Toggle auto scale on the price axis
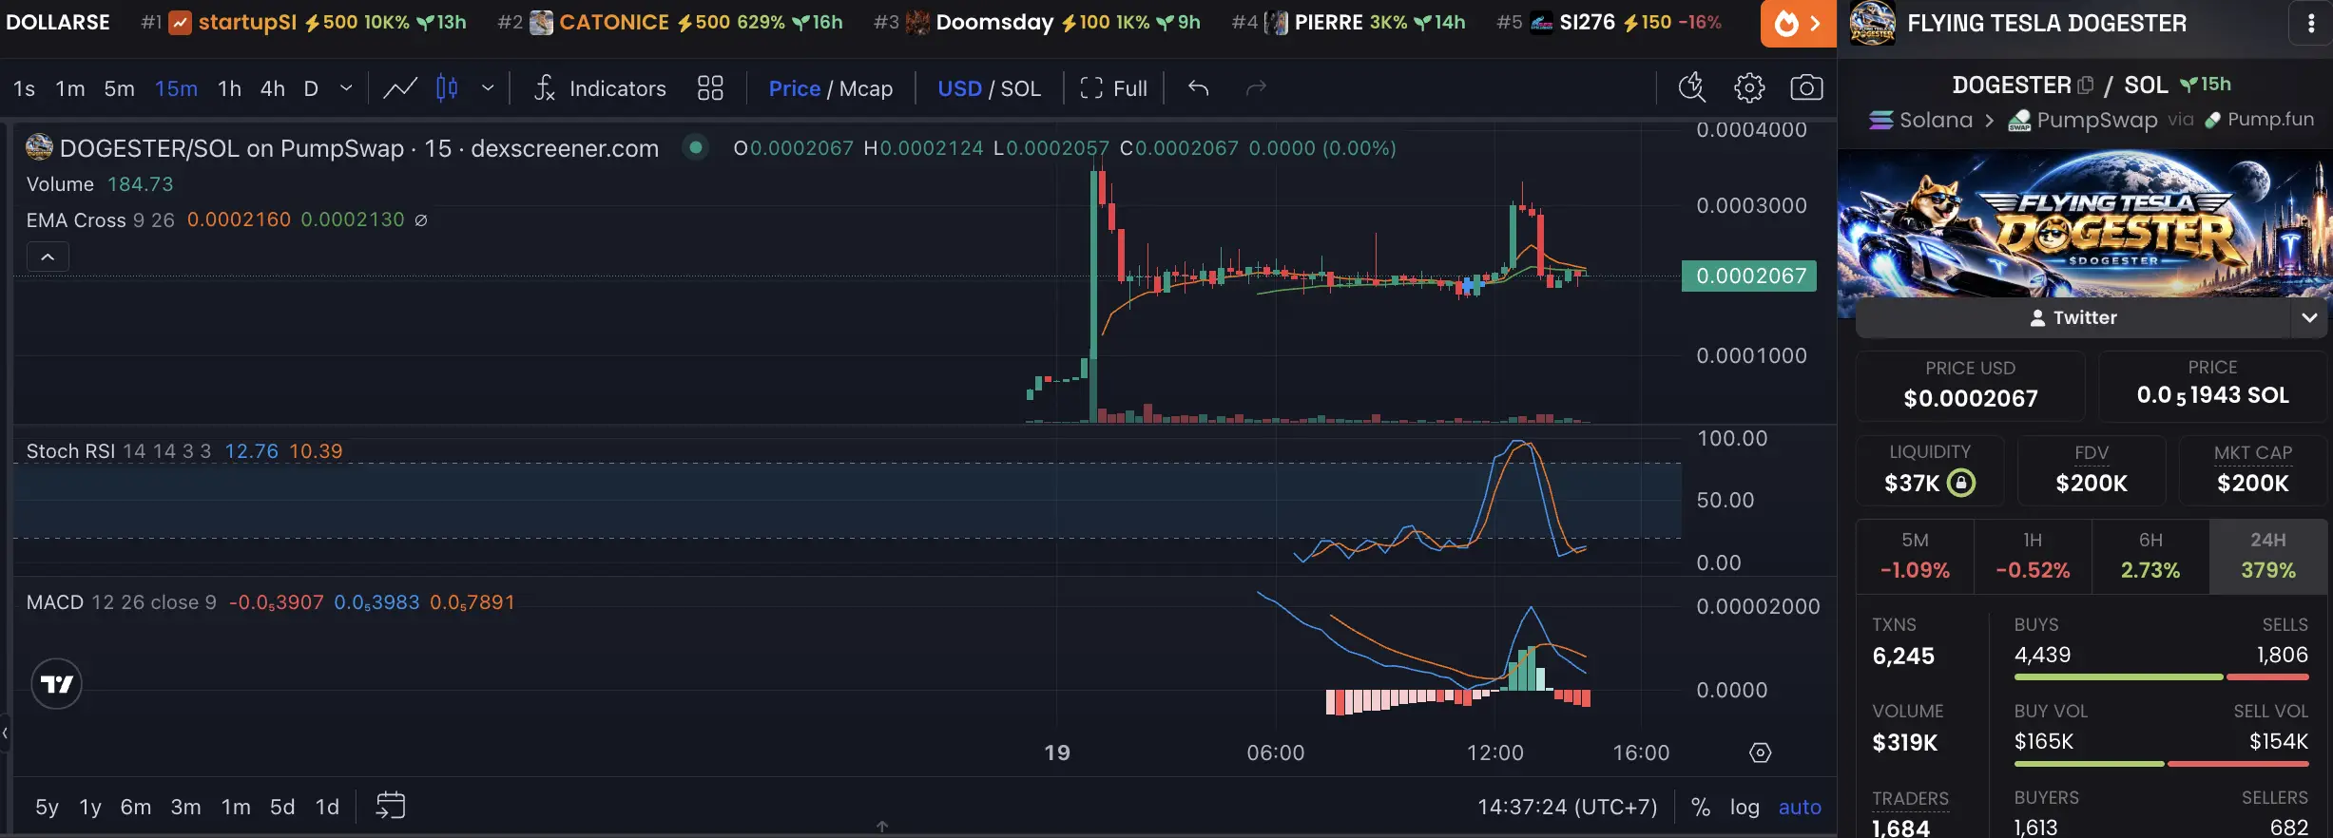This screenshot has width=2333, height=838. click(1800, 807)
